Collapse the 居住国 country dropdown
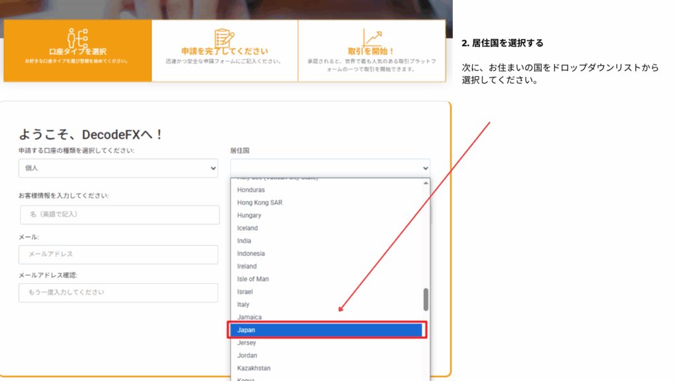The width and height of the screenshot is (677, 381). pos(330,168)
